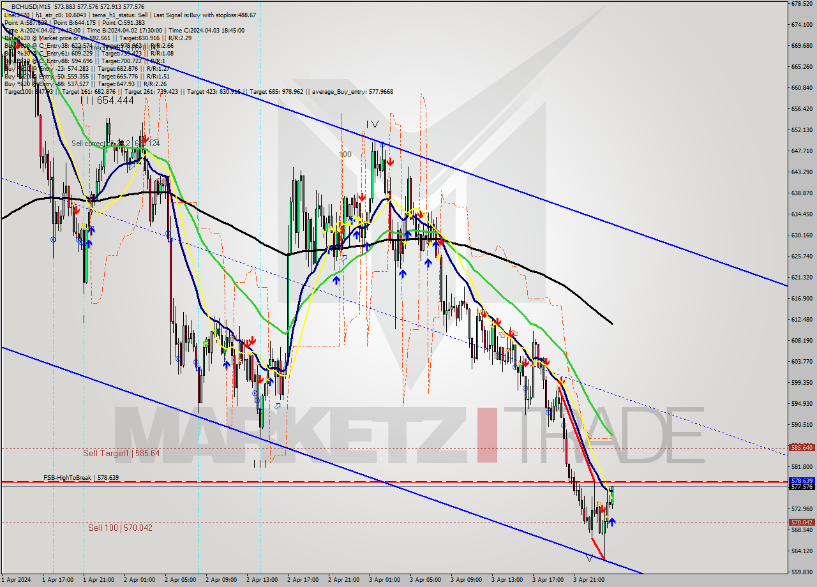Click the 'I I I 654.444' wave label
The height and width of the screenshot is (587, 817).
click(x=107, y=100)
